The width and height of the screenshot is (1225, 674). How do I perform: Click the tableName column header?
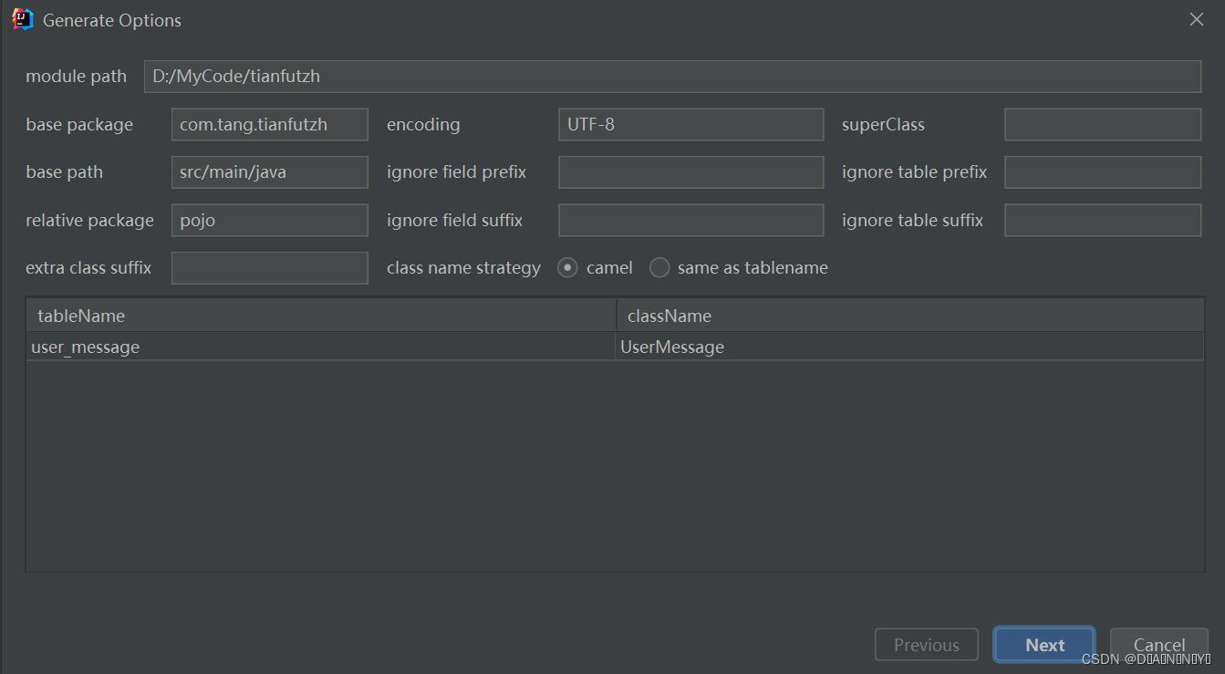[x=321, y=316]
